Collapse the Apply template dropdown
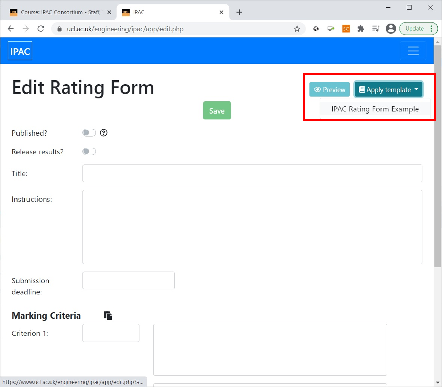This screenshot has height=387, width=442. point(388,89)
